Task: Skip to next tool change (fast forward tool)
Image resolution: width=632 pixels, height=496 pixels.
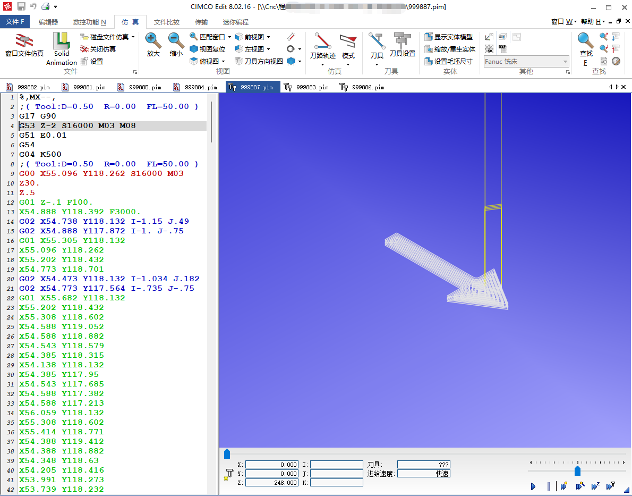Action: coord(611,486)
